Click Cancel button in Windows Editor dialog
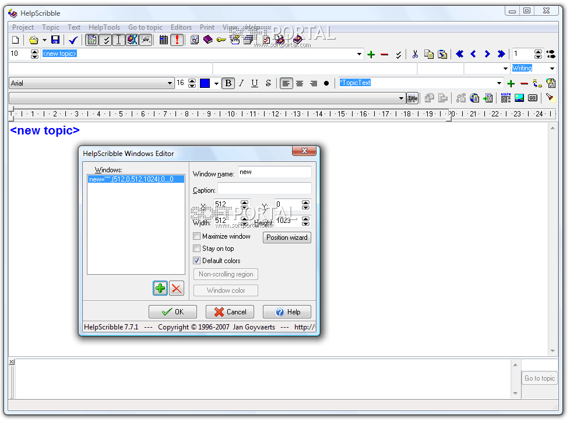Screen dimensions: 570x422 coord(230,311)
